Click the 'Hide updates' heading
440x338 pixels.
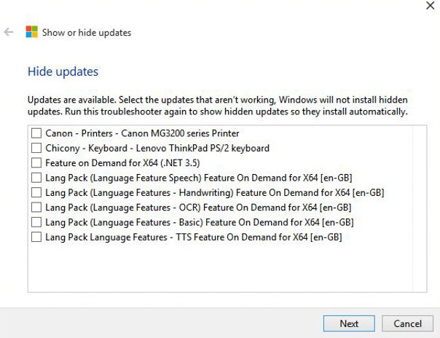pos(63,72)
